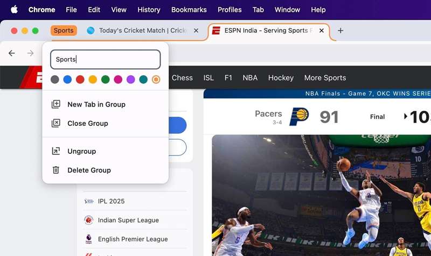Image resolution: width=431 pixels, height=256 pixels.
Task: Click the orange Sports tab group label
Action: (x=64, y=31)
